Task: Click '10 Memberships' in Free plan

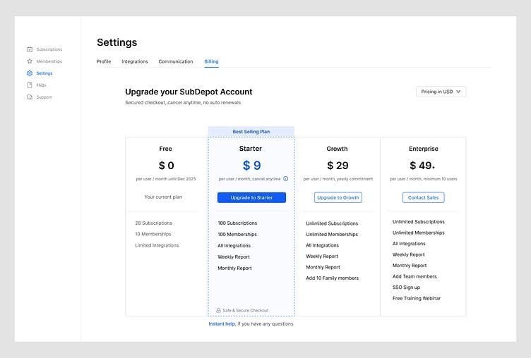Action: click(x=153, y=234)
